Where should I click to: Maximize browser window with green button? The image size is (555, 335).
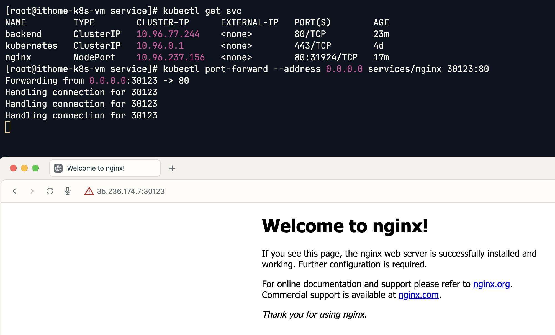point(35,168)
